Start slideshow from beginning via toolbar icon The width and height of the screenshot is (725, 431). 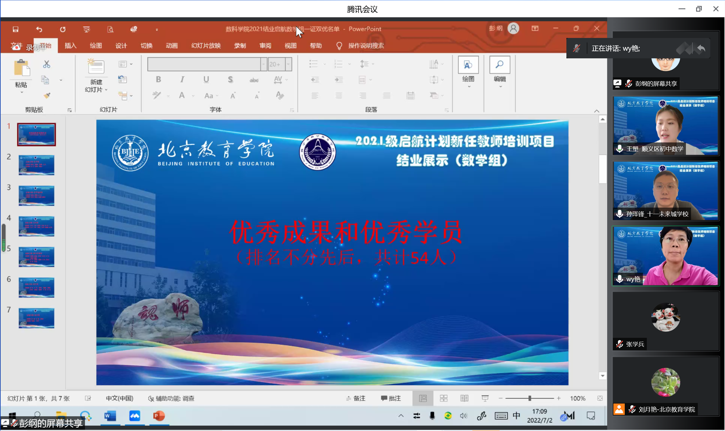87,29
